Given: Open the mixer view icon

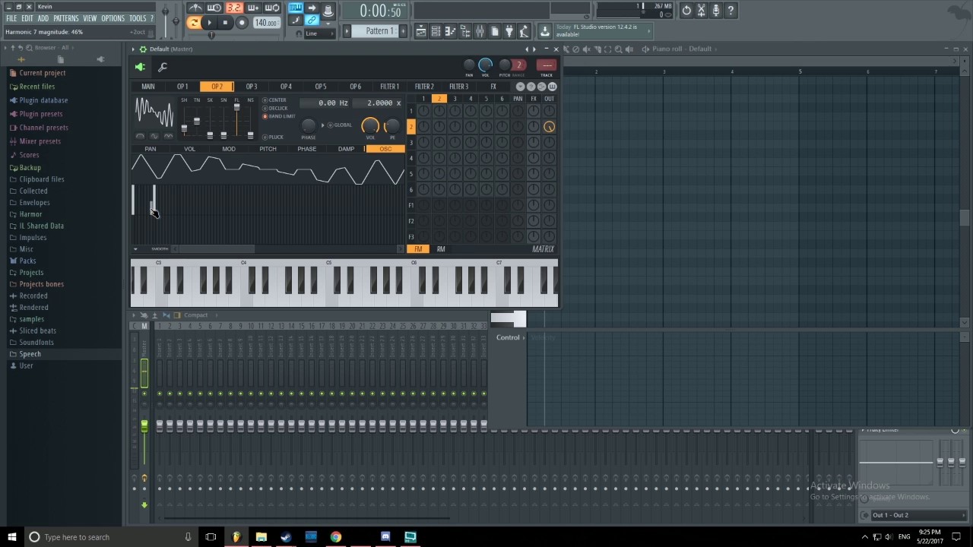Looking at the screenshot, I should [480, 31].
